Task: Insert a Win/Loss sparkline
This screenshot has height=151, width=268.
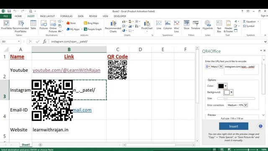Action: tap(176, 26)
